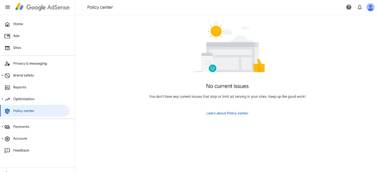Viewport: 378px width, 172px height.
Task: Expand the Payments section arrow
Action: click(x=2, y=127)
